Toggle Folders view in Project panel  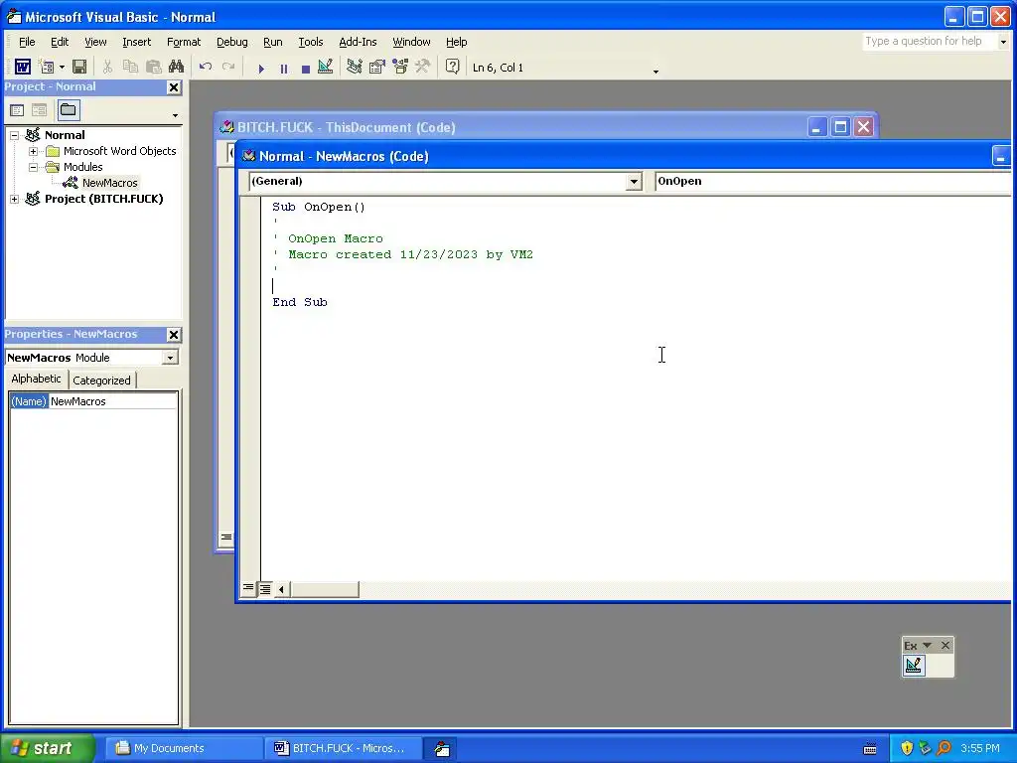[69, 109]
